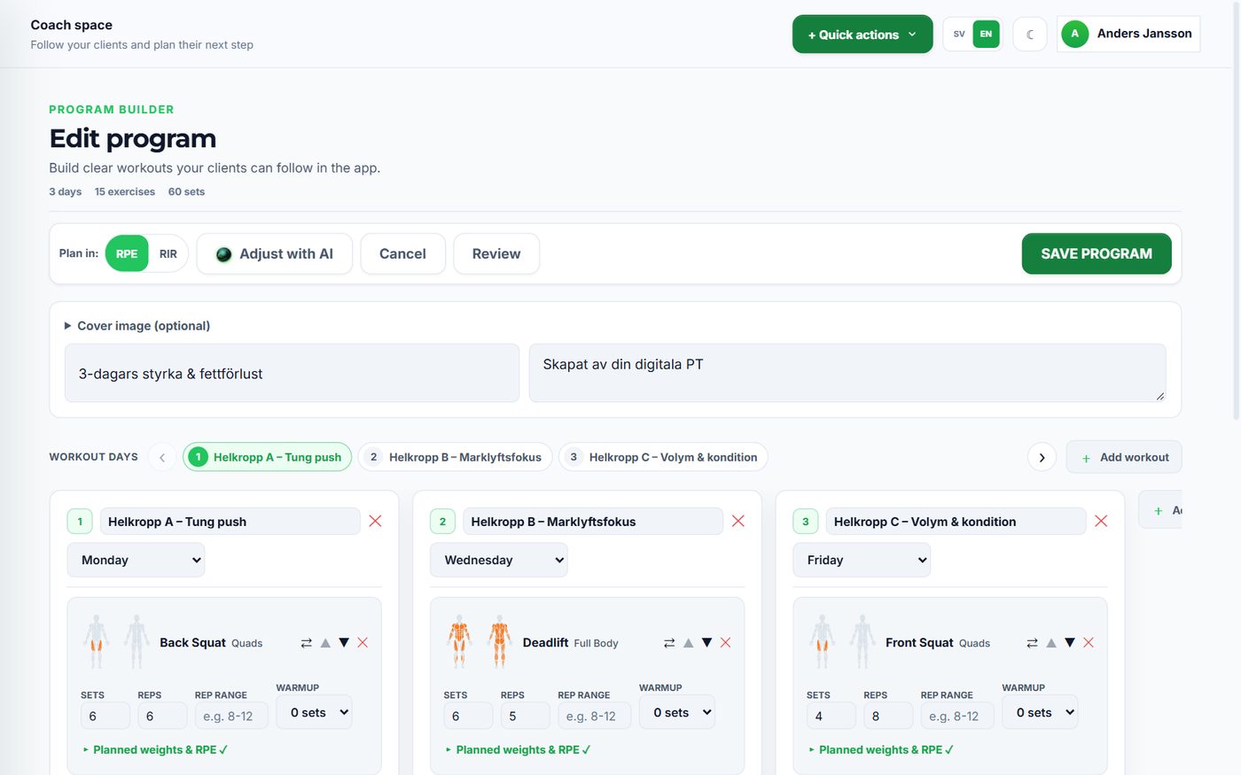The width and height of the screenshot is (1241, 775).
Task: Select the Helkropp A – Tung push day tab
Action: click(268, 457)
